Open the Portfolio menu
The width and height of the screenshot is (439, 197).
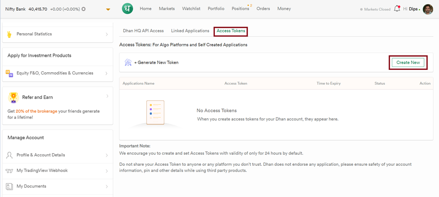tap(216, 9)
